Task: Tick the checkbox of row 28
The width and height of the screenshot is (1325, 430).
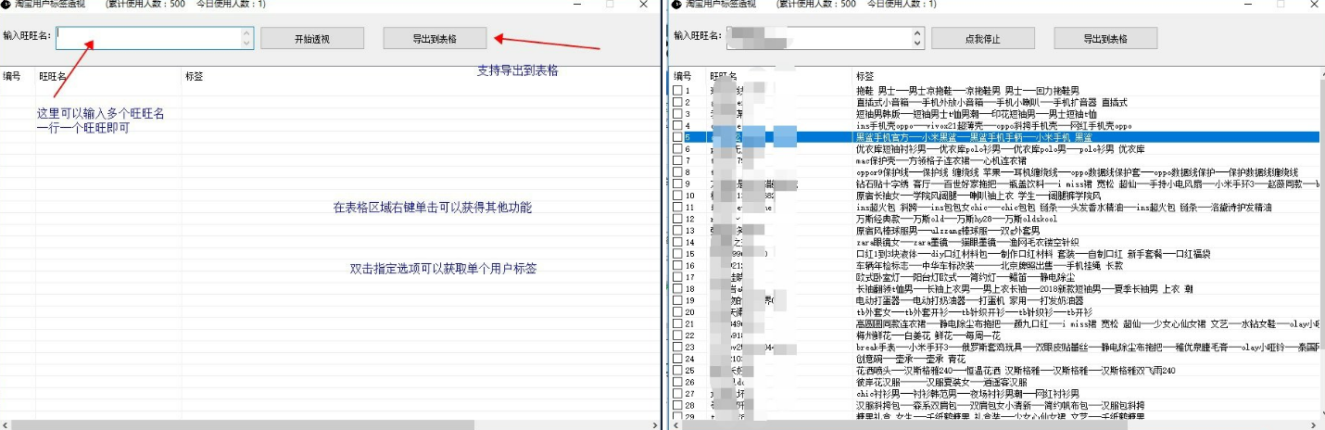Action: click(x=678, y=405)
